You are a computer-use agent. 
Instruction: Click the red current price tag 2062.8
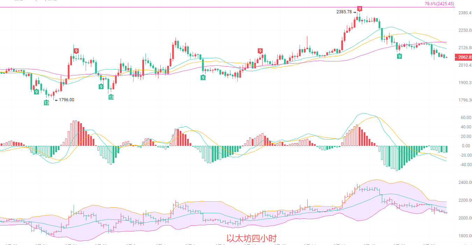click(x=463, y=57)
